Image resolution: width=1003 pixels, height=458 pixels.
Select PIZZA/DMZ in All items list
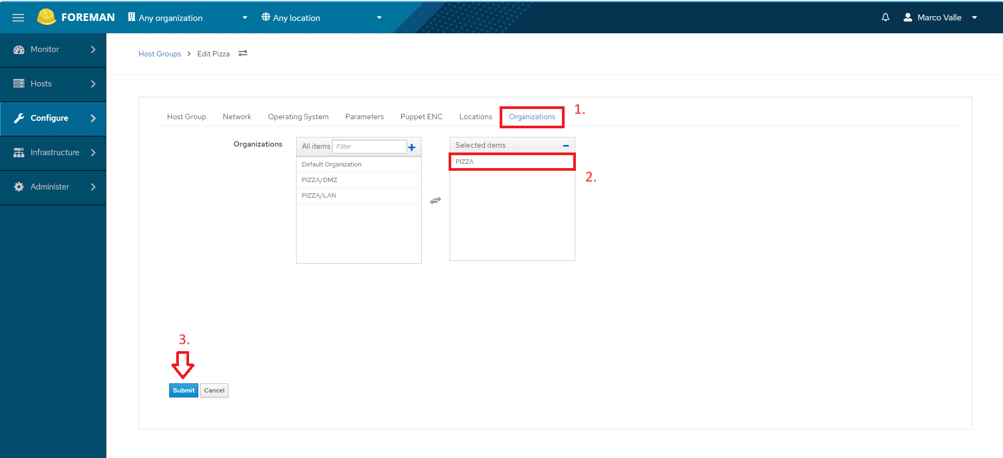pos(359,180)
